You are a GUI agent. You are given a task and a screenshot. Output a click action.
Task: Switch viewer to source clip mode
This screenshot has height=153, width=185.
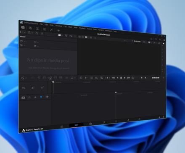[79, 37]
